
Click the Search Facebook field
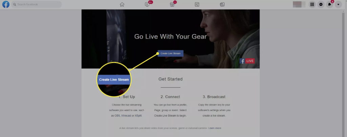coord(37,4)
